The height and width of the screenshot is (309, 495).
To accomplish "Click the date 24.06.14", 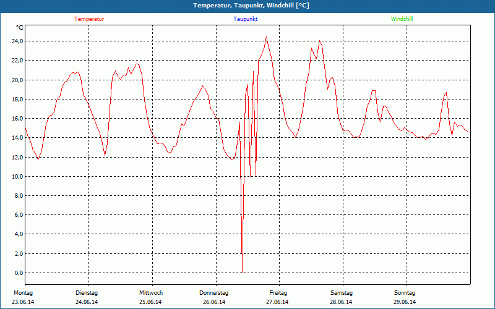I will [x=87, y=302].
